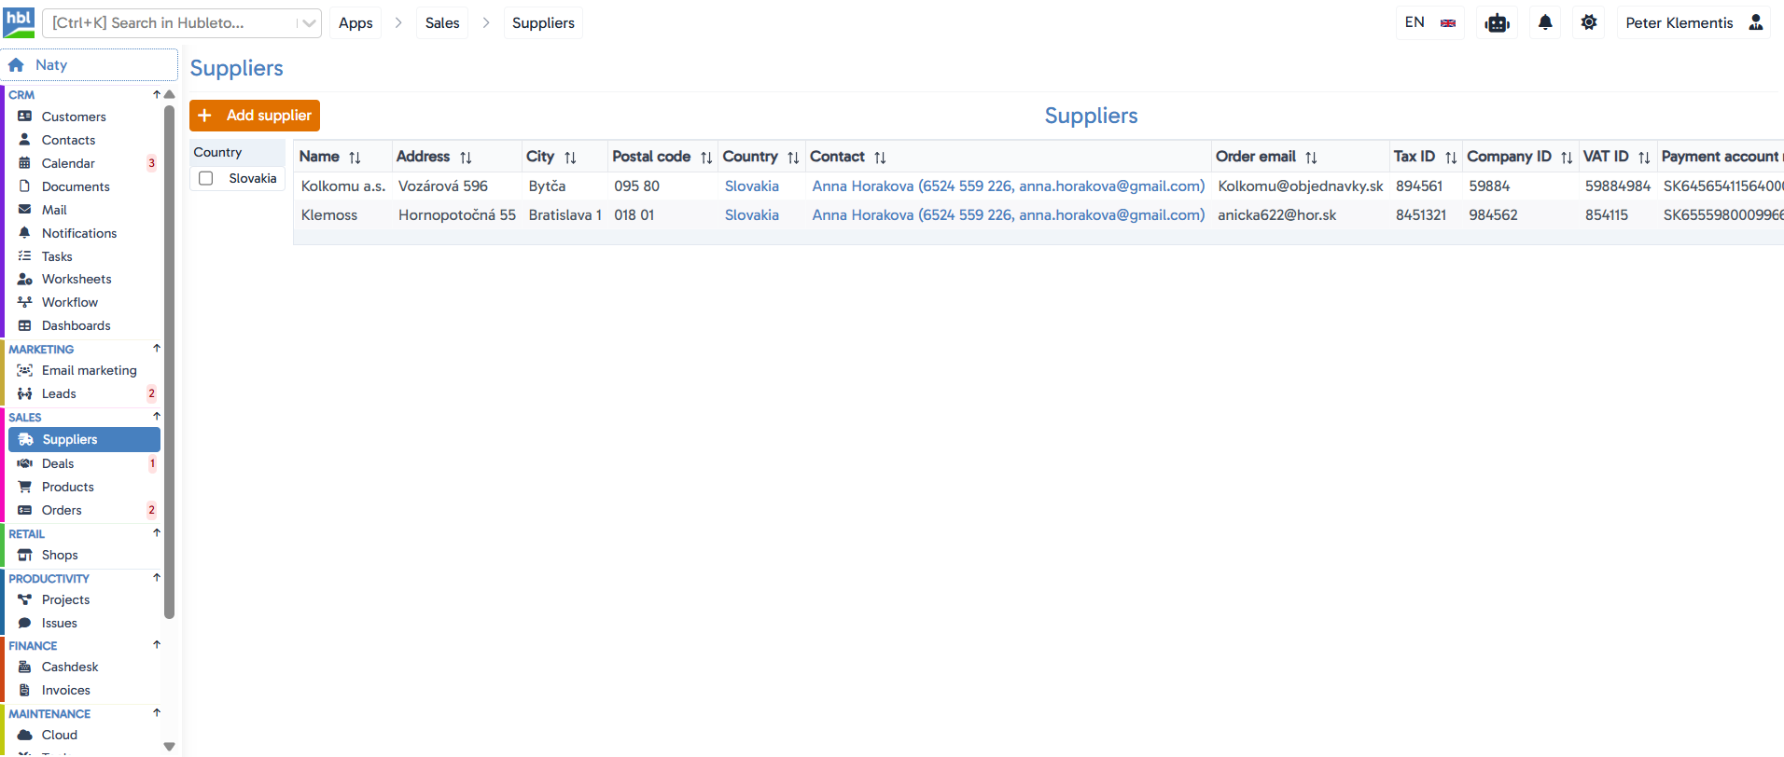This screenshot has width=1784, height=757.
Task: Open Customers from the sidebar
Action: [74, 117]
